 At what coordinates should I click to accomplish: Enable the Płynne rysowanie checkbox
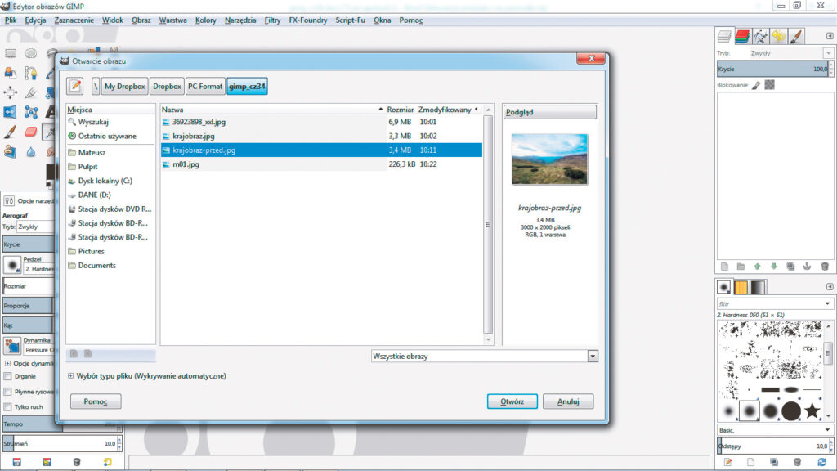(x=8, y=392)
